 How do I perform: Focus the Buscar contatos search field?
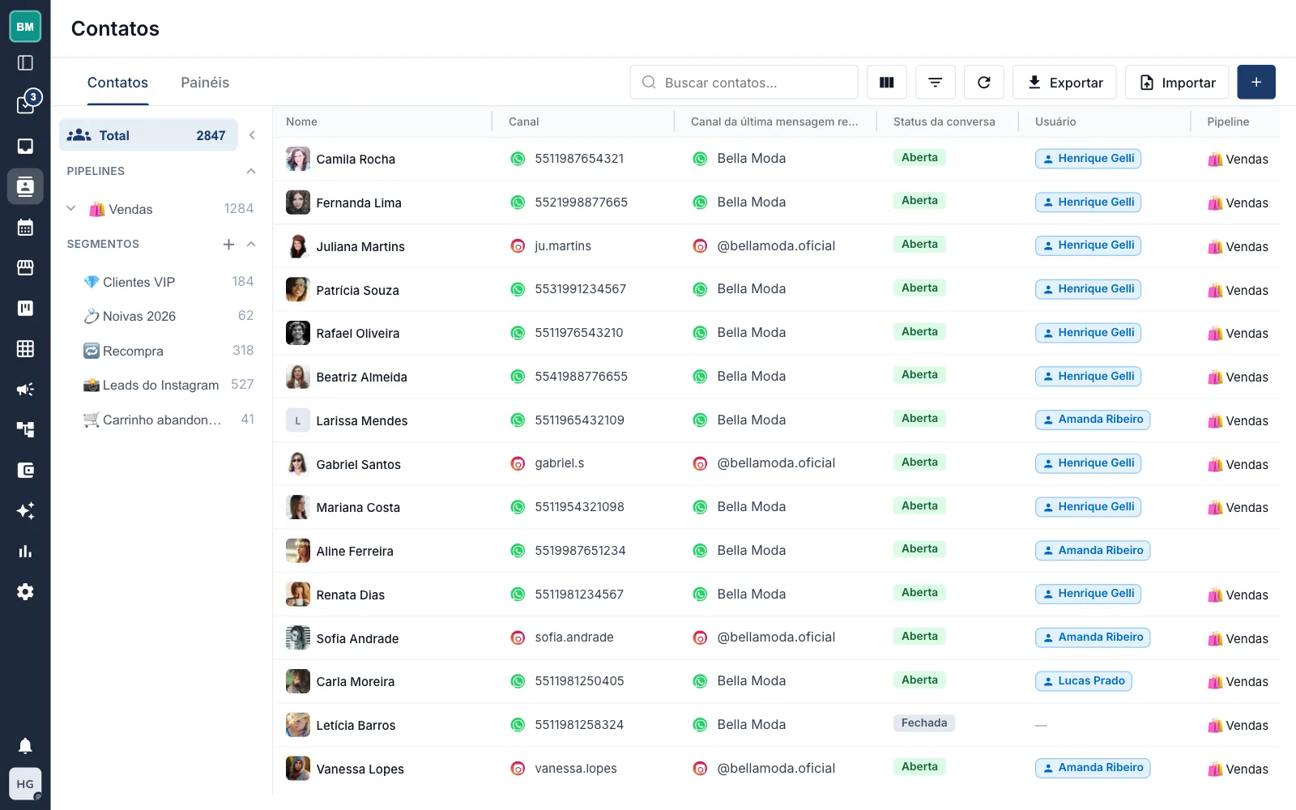(744, 82)
